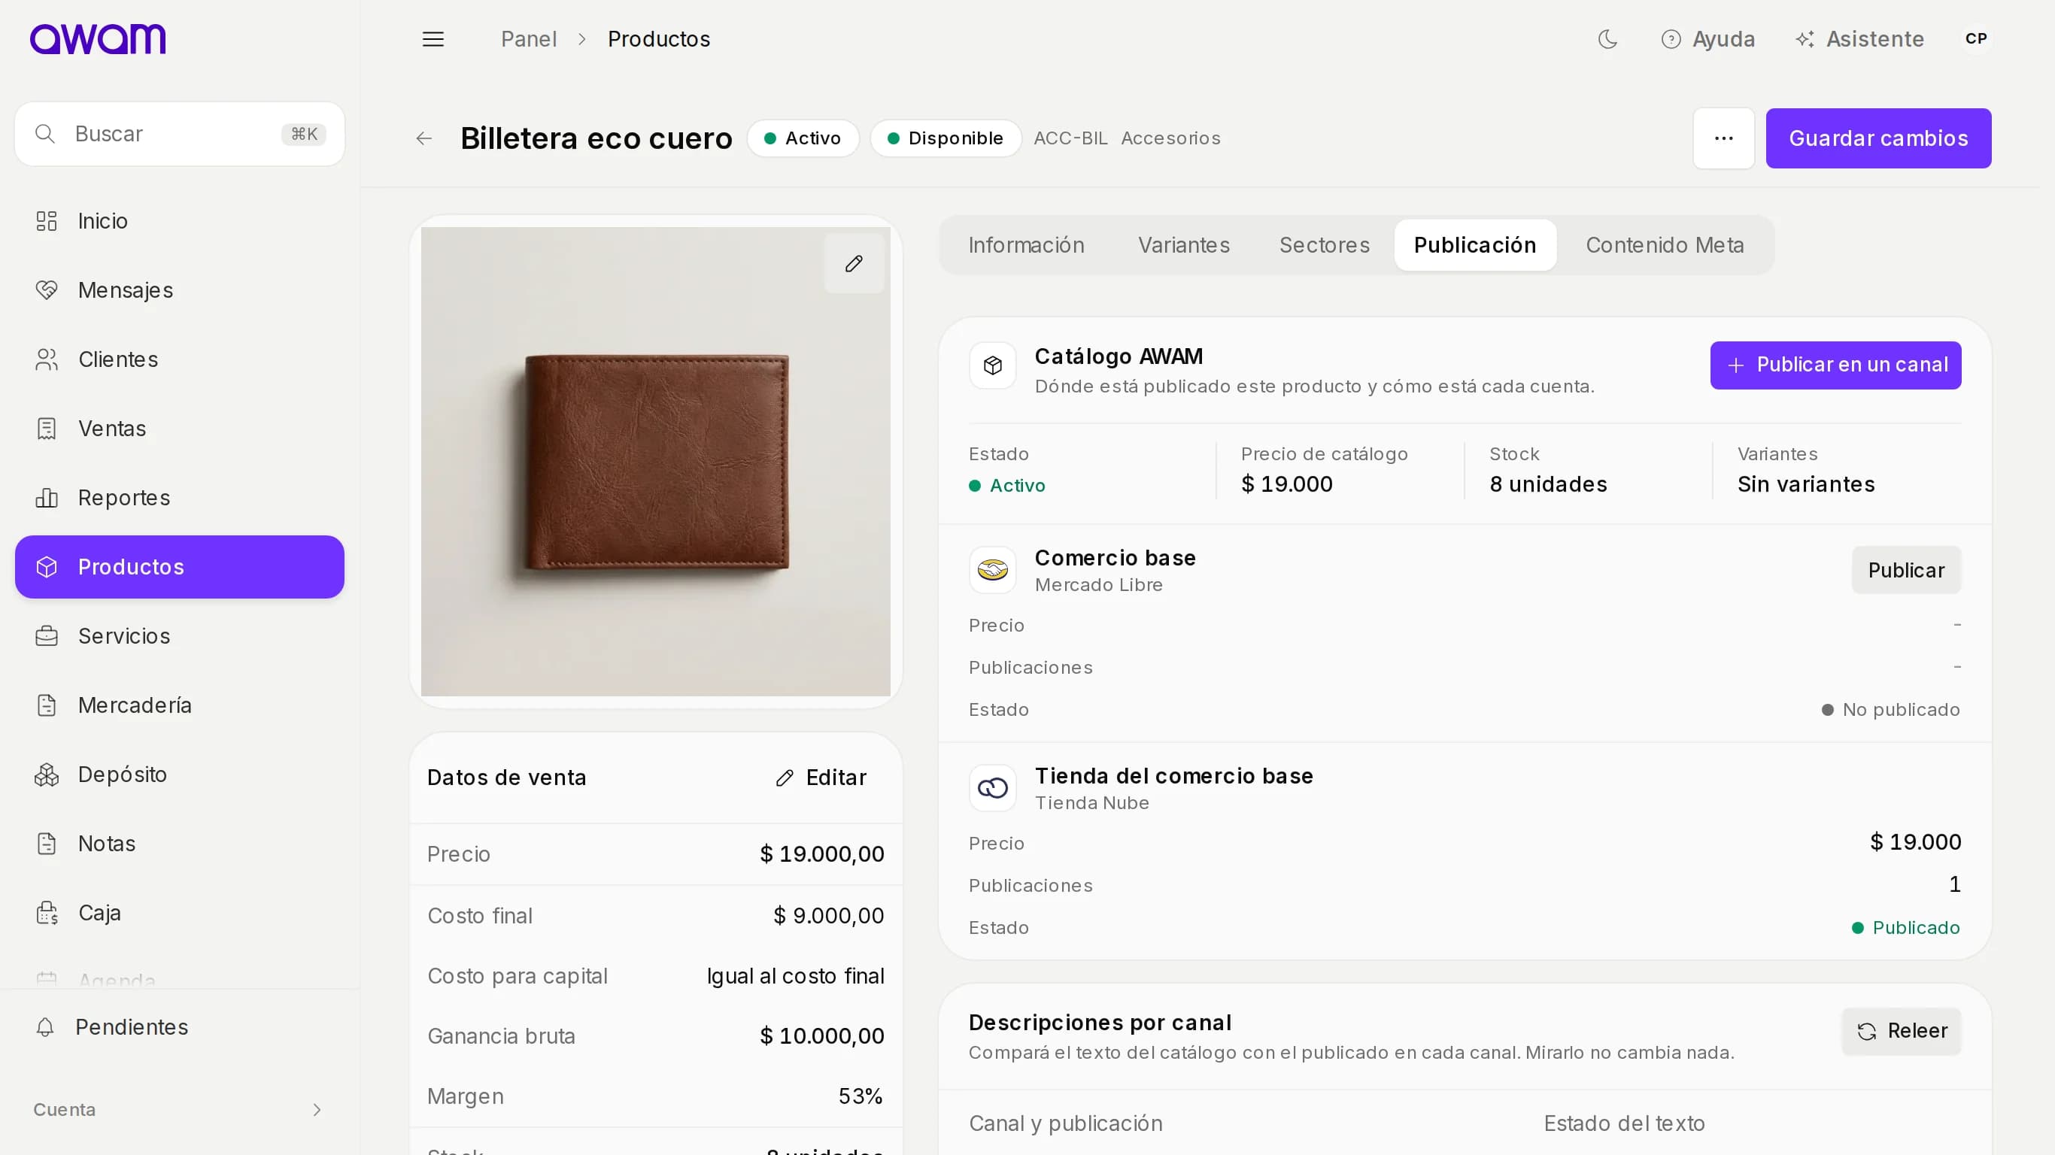
Task: Toggle the hamburger sidebar menu
Action: pos(433,39)
